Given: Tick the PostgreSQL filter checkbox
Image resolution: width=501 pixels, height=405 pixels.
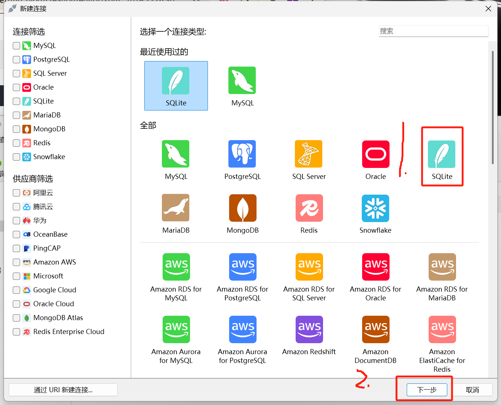Looking at the screenshot, I should pos(16,60).
